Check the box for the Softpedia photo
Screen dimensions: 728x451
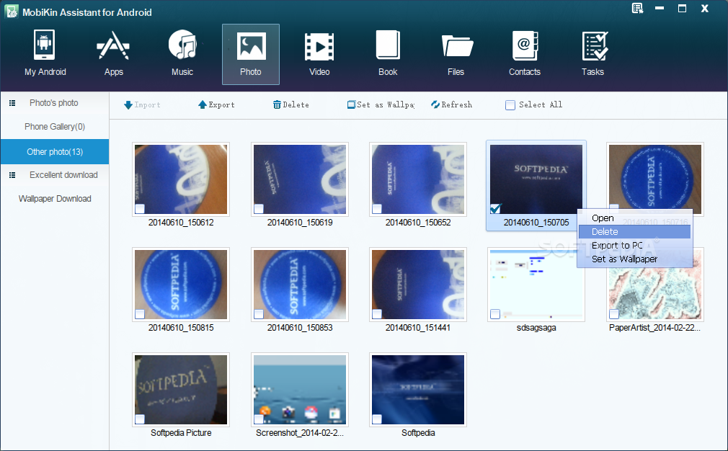tap(377, 419)
